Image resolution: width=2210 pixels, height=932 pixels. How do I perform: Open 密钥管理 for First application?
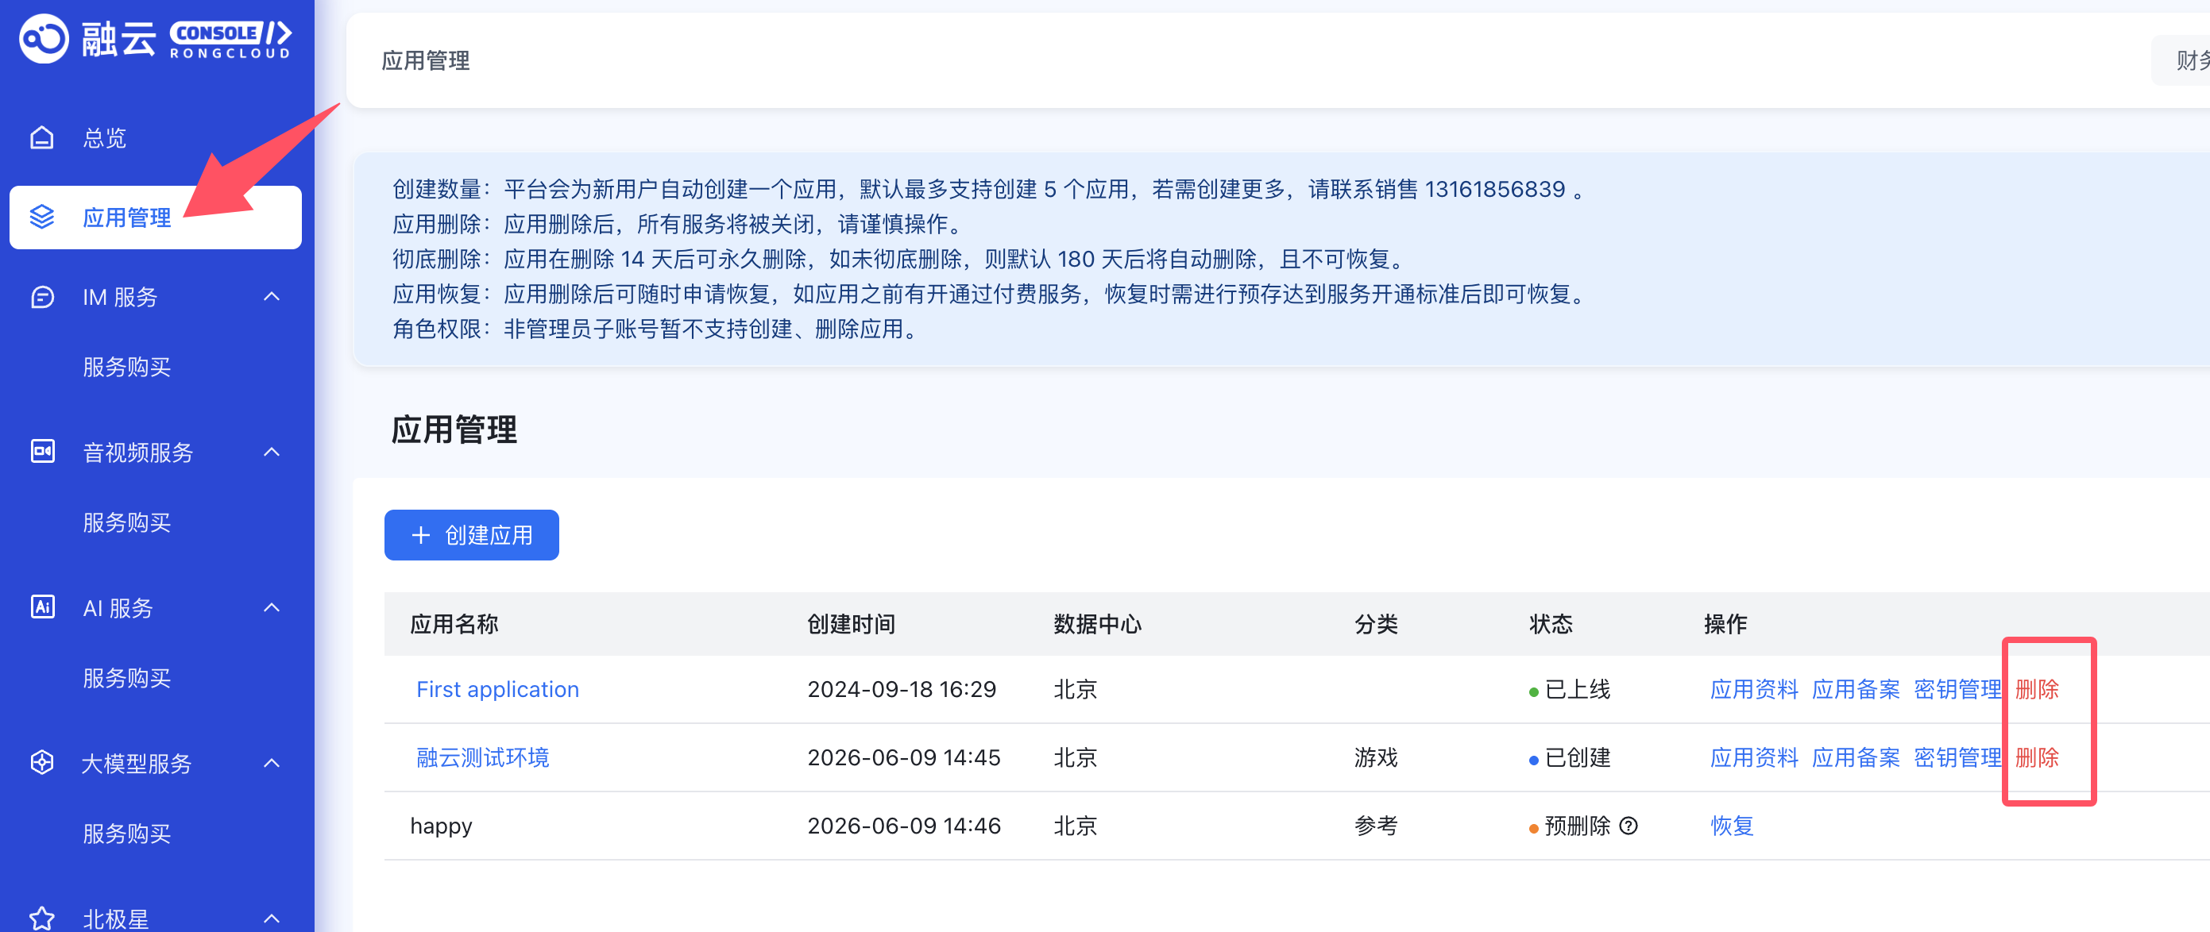point(1957,689)
